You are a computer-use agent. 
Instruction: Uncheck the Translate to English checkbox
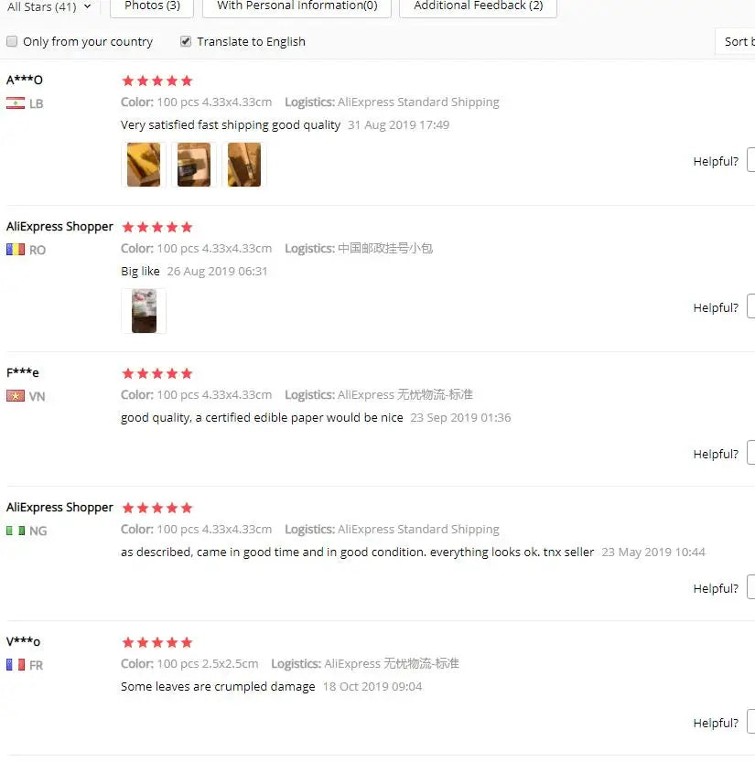[x=185, y=41]
